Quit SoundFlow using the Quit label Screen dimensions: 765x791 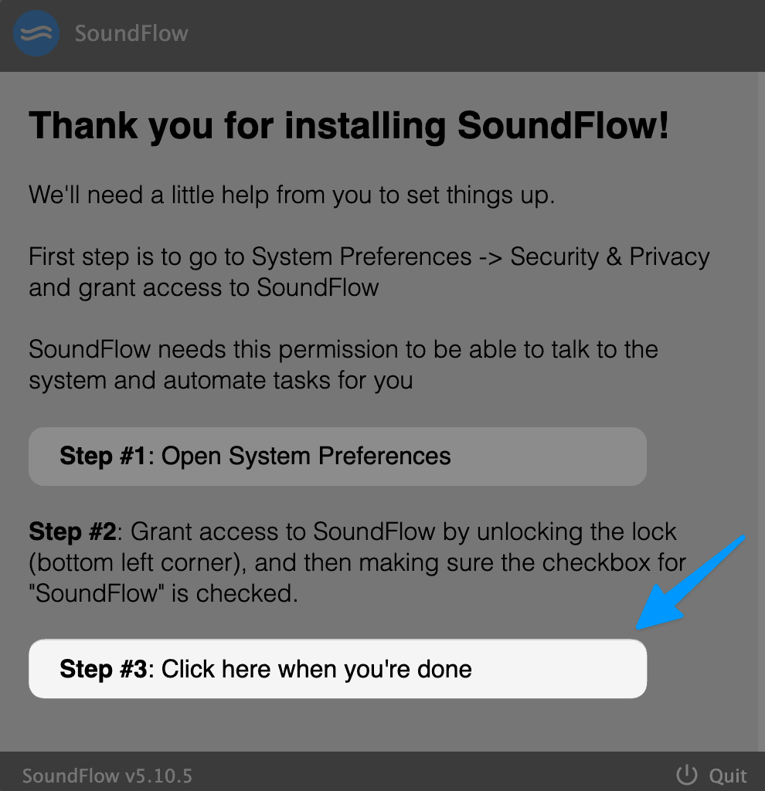click(728, 776)
